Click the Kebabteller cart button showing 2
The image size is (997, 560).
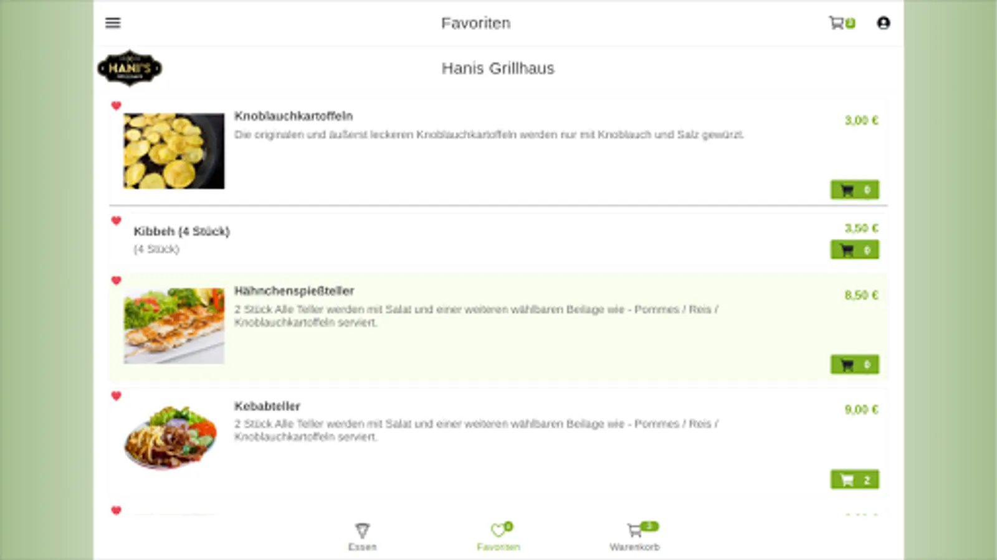pos(855,480)
